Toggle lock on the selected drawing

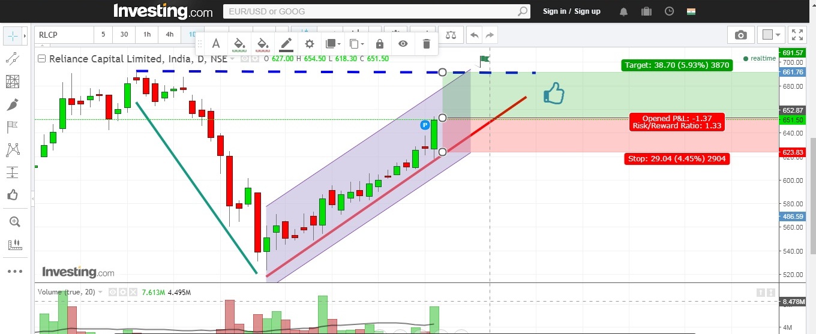pyautogui.click(x=379, y=43)
